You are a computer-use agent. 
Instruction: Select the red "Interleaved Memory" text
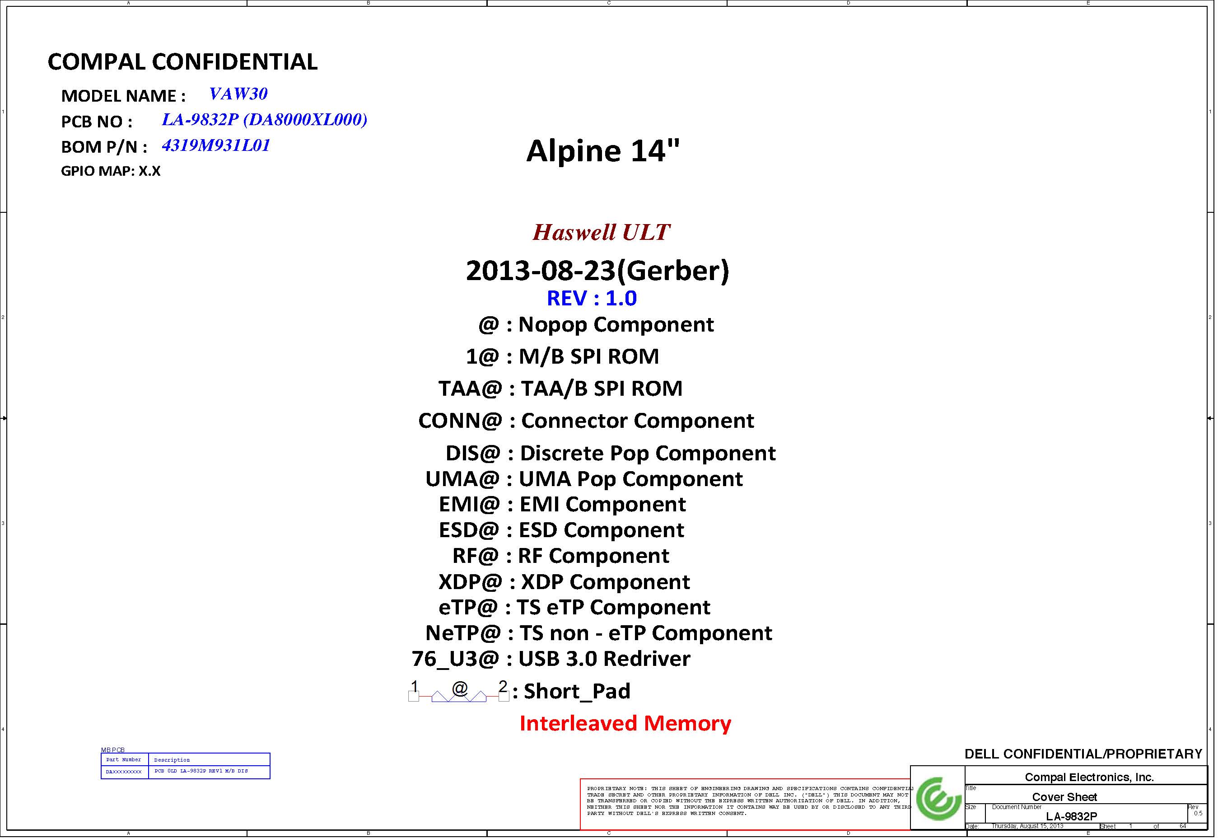tap(625, 724)
